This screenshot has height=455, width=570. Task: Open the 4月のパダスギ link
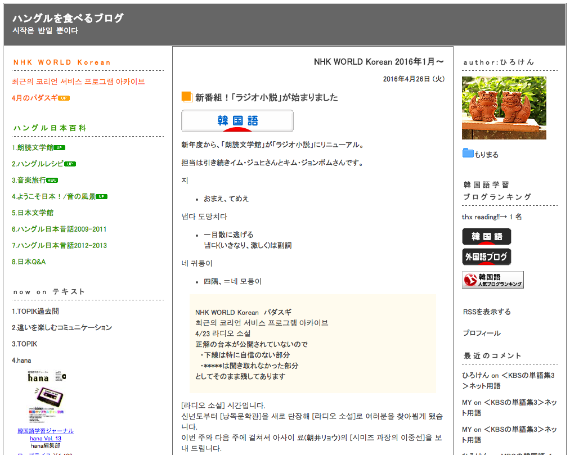[x=35, y=98]
